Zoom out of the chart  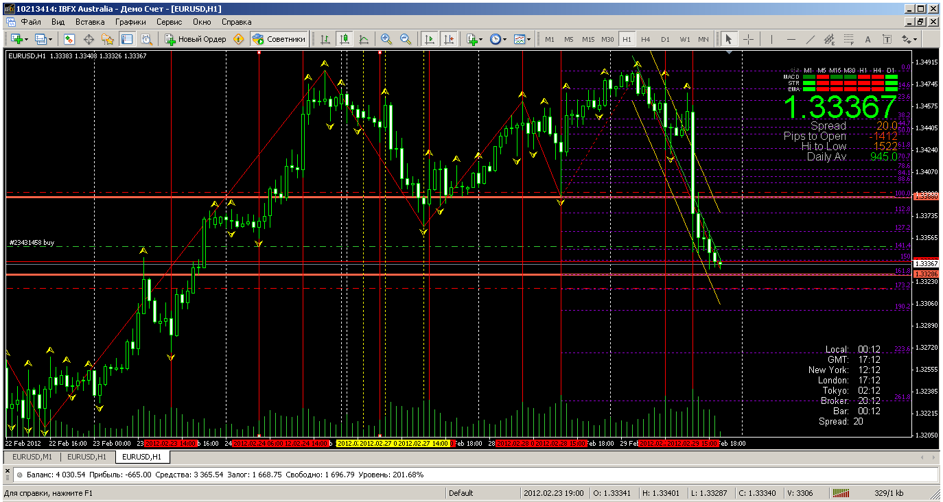pyautogui.click(x=406, y=39)
